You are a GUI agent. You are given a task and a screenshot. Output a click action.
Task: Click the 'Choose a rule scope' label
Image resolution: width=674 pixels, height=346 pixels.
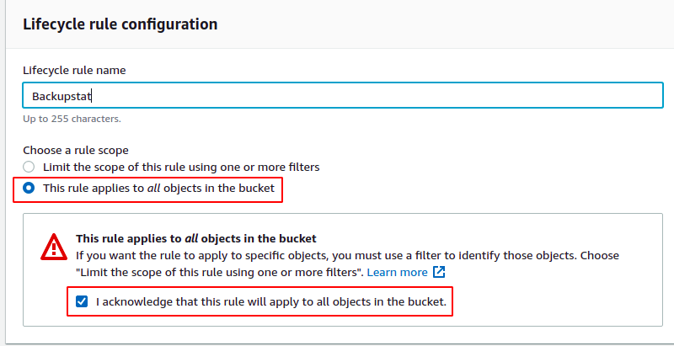coord(76,150)
